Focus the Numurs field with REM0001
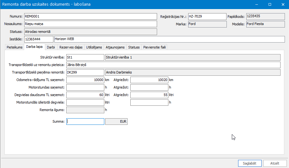The width and height of the screenshot is (289, 168). [90, 16]
